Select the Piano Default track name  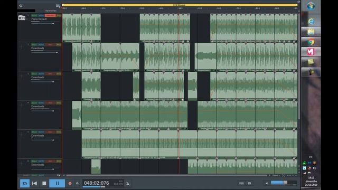point(39,19)
